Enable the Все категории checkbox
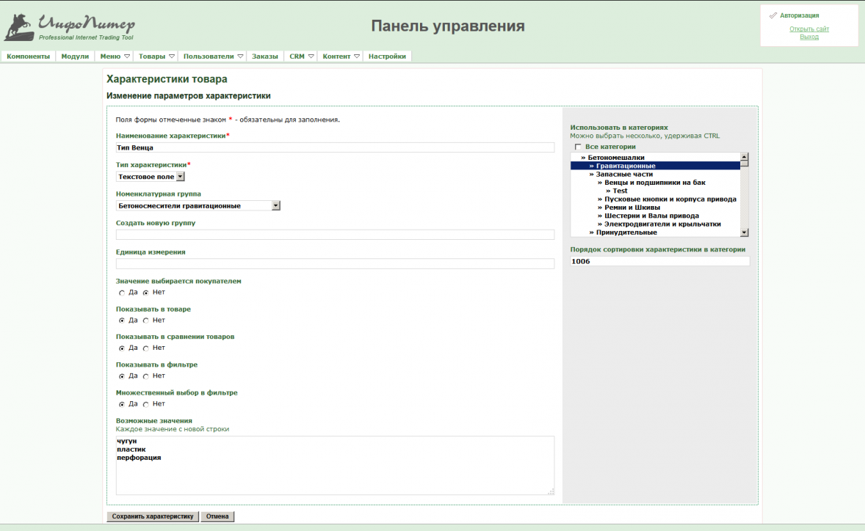This screenshot has height=531, width=865. [x=578, y=147]
